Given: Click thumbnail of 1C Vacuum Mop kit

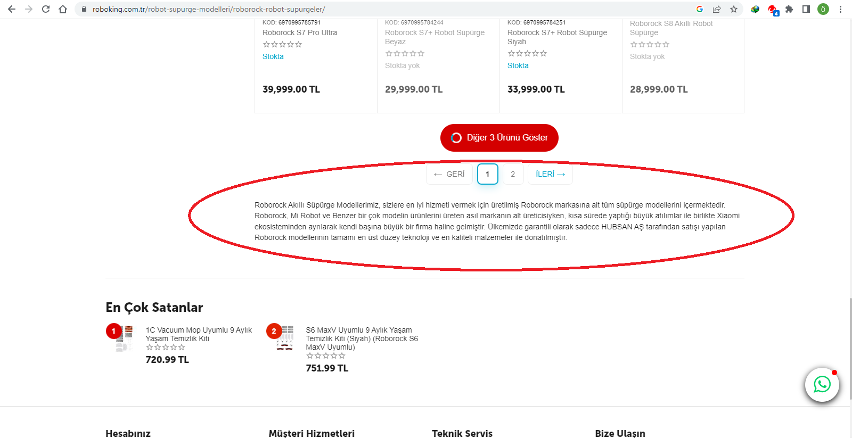Looking at the screenshot, I should (124, 338).
